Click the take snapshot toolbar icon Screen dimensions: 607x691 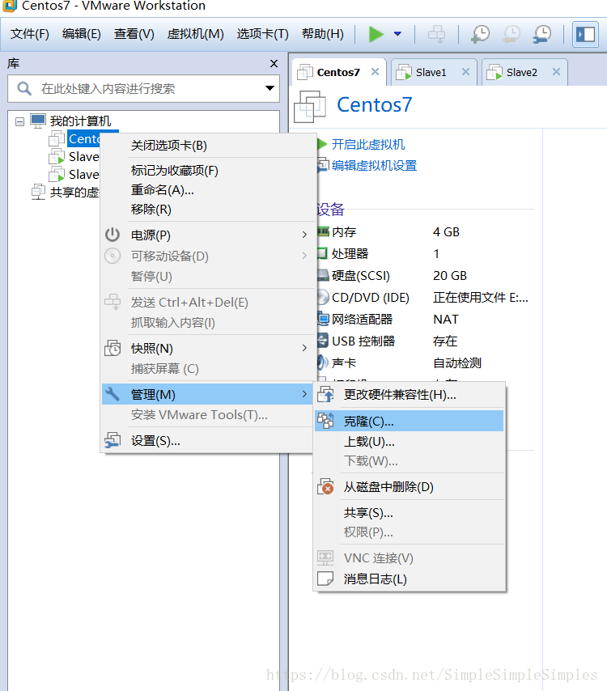[480, 34]
